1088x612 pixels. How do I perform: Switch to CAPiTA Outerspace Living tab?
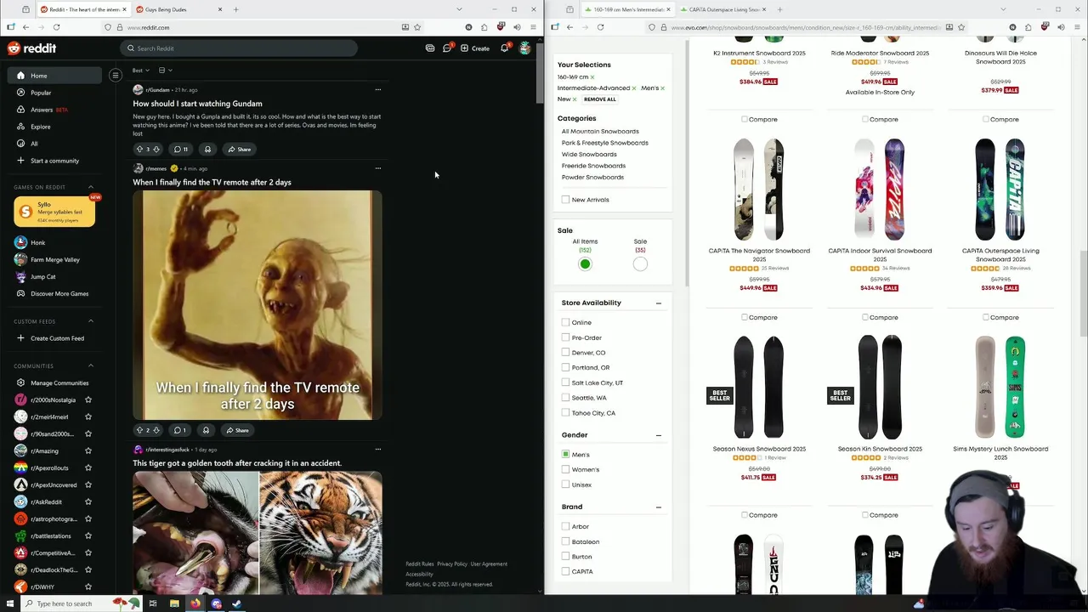[724, 9]
